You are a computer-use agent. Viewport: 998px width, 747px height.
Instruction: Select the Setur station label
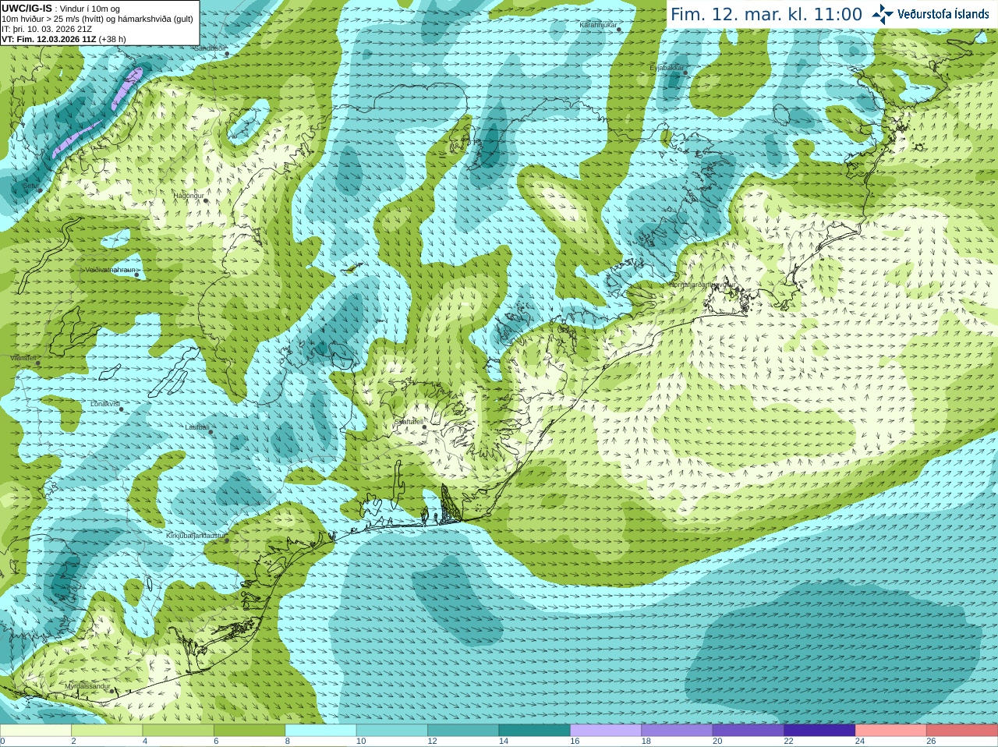[x=30, y=186]
